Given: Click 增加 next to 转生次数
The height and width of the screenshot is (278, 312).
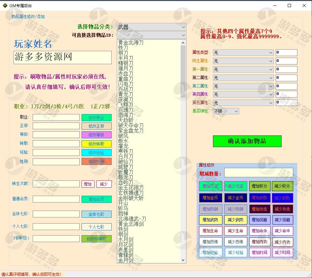Looking at the screenshot, I should [88, 184].
